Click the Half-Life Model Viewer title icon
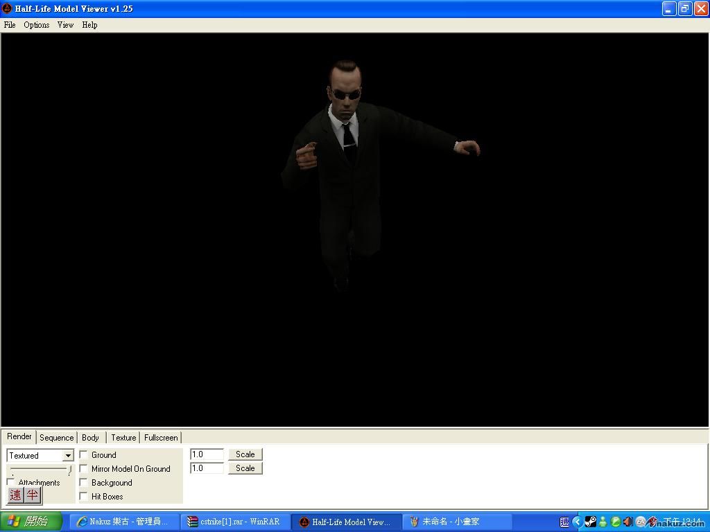710x532 pixels. click(x=7, y=8)
